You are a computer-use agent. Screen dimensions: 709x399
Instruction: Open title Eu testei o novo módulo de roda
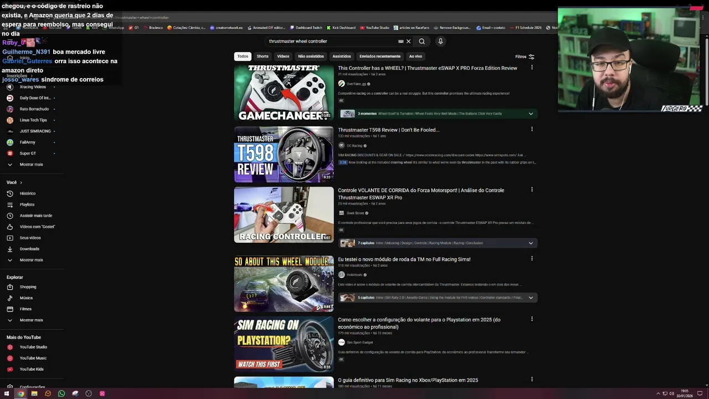[x=404, y=259]
